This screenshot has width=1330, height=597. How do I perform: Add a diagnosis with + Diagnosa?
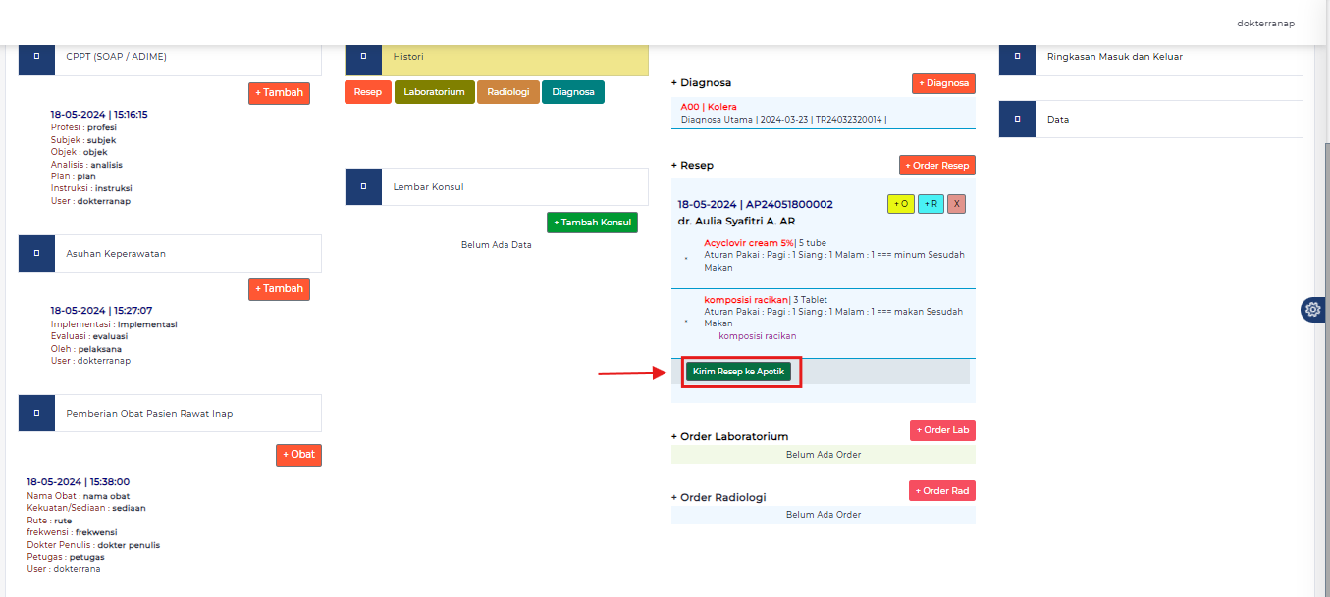943,83
